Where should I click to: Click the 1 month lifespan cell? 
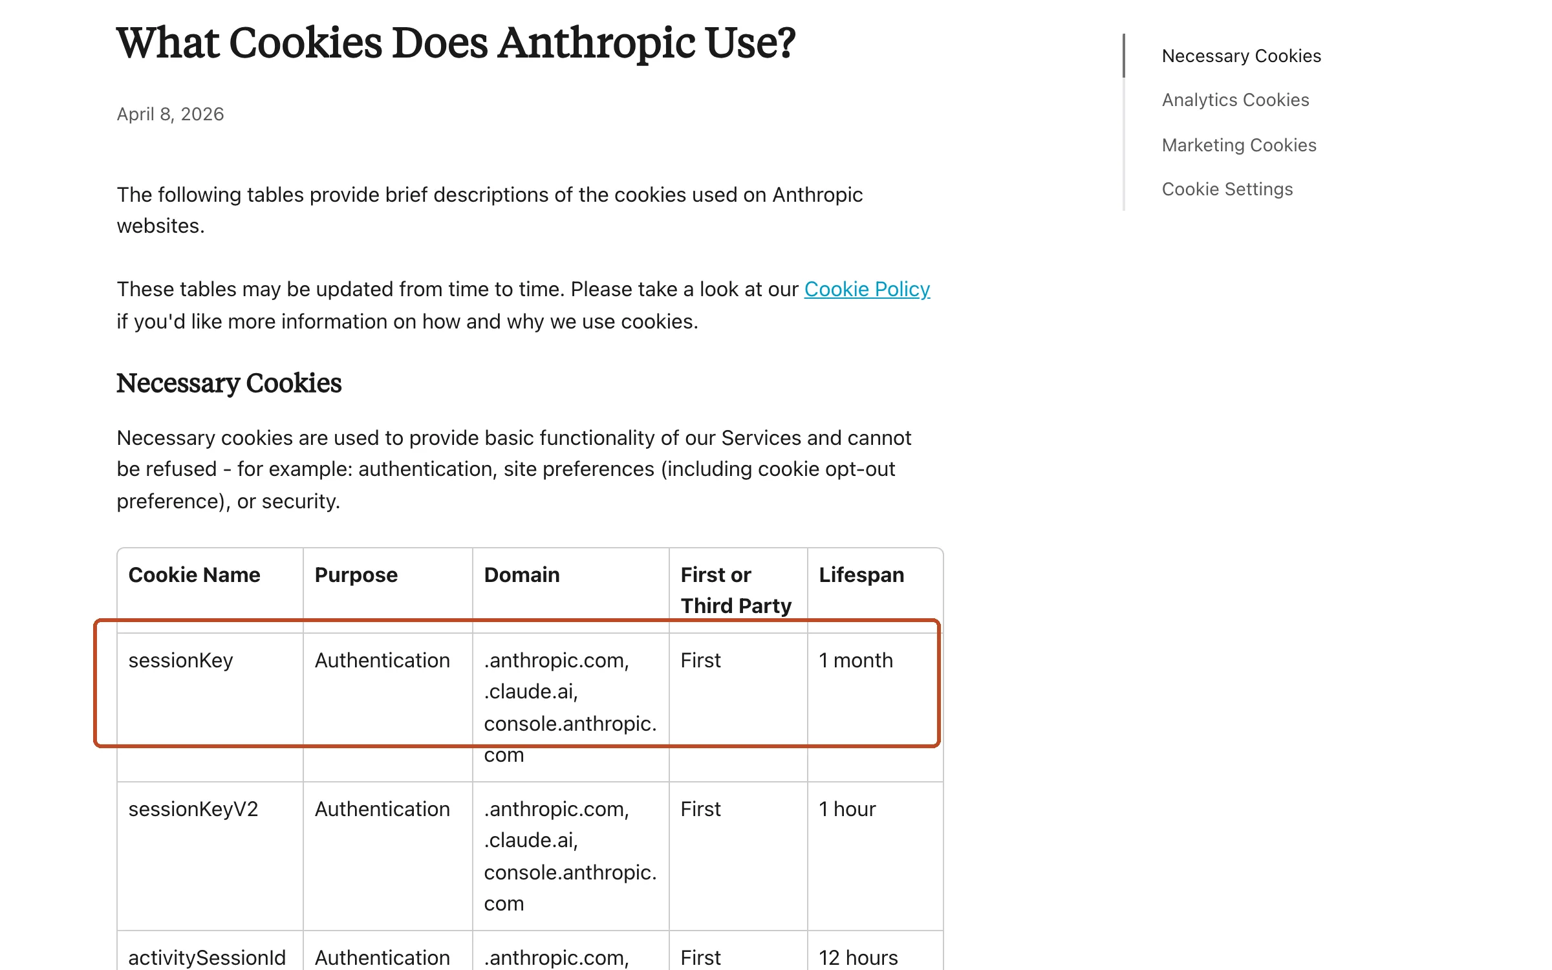tap(856, 660)
